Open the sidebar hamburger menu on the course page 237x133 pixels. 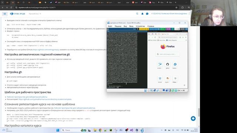(5, 14)
